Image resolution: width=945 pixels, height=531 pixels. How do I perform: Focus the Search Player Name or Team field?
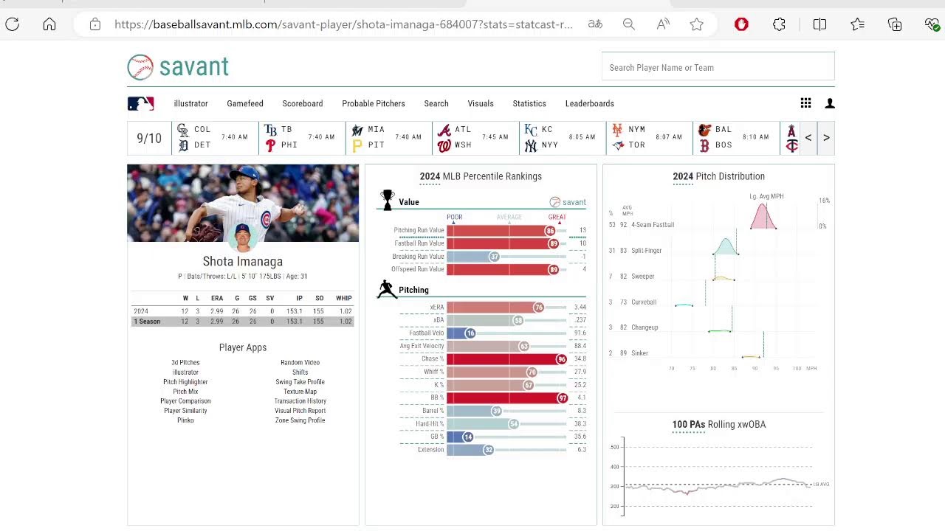click(718, 67)
